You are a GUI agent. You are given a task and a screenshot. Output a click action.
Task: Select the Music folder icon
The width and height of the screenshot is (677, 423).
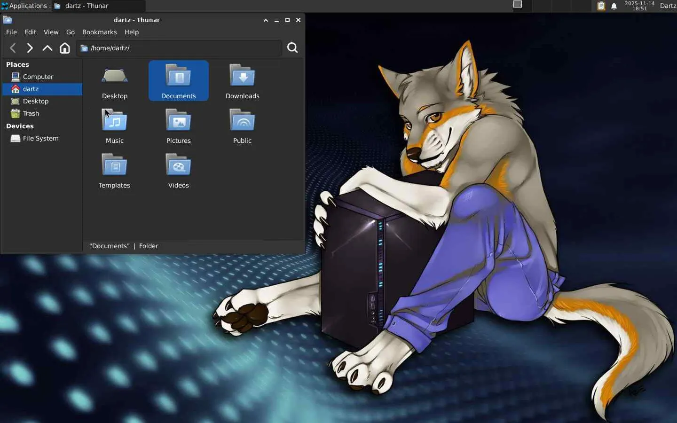(x=115, y=120)
